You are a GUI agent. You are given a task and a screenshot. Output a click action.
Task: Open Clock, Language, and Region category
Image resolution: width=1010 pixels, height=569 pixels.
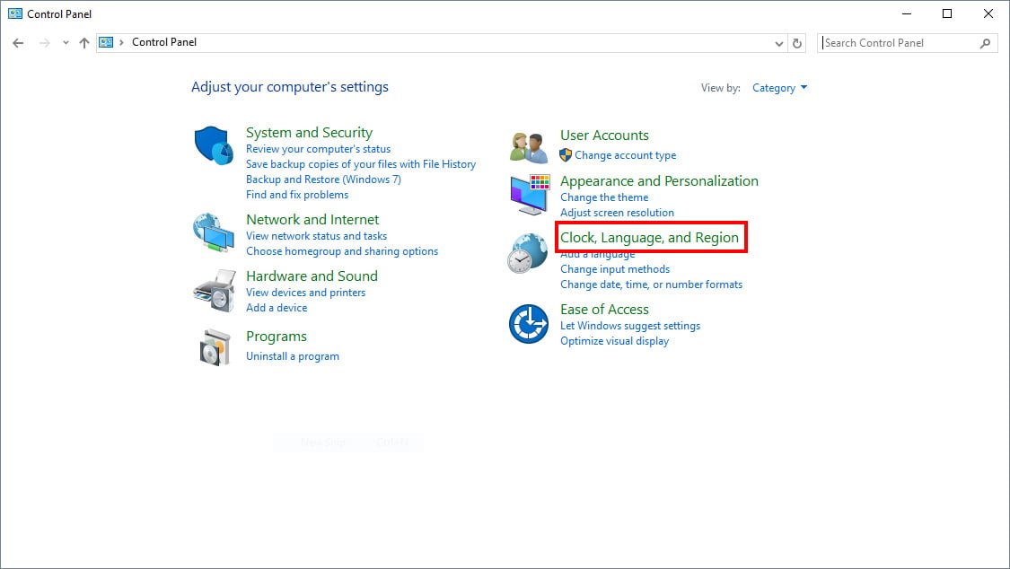click(x=649, y=238)
